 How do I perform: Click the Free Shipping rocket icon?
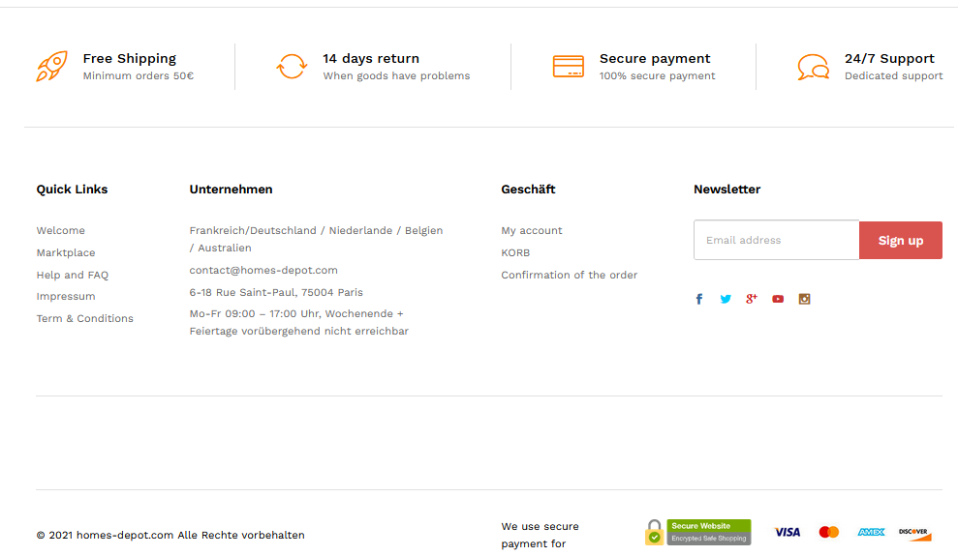(x=52, y=66)
